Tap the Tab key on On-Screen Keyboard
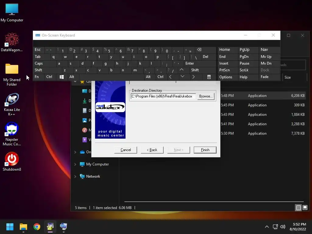 tap(41, 57)
